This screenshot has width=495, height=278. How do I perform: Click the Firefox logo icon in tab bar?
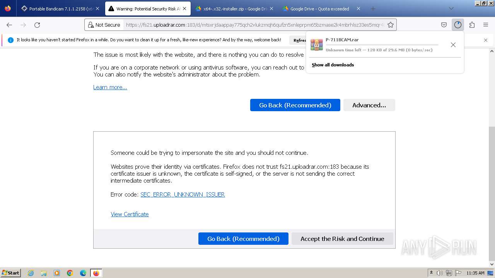8,8
